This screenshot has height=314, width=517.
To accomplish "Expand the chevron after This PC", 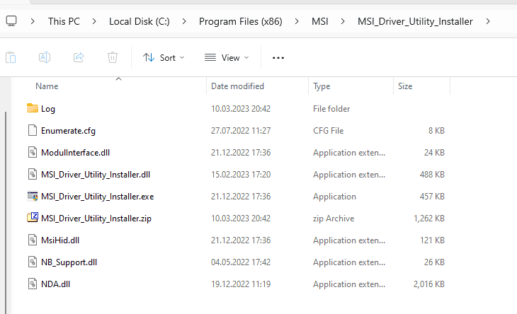I will point(94,21).
